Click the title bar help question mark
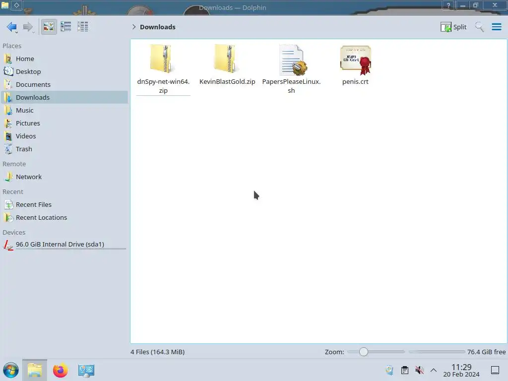Image resolution: width=508 pixels, height=381 pixels. tap(448, 5)
